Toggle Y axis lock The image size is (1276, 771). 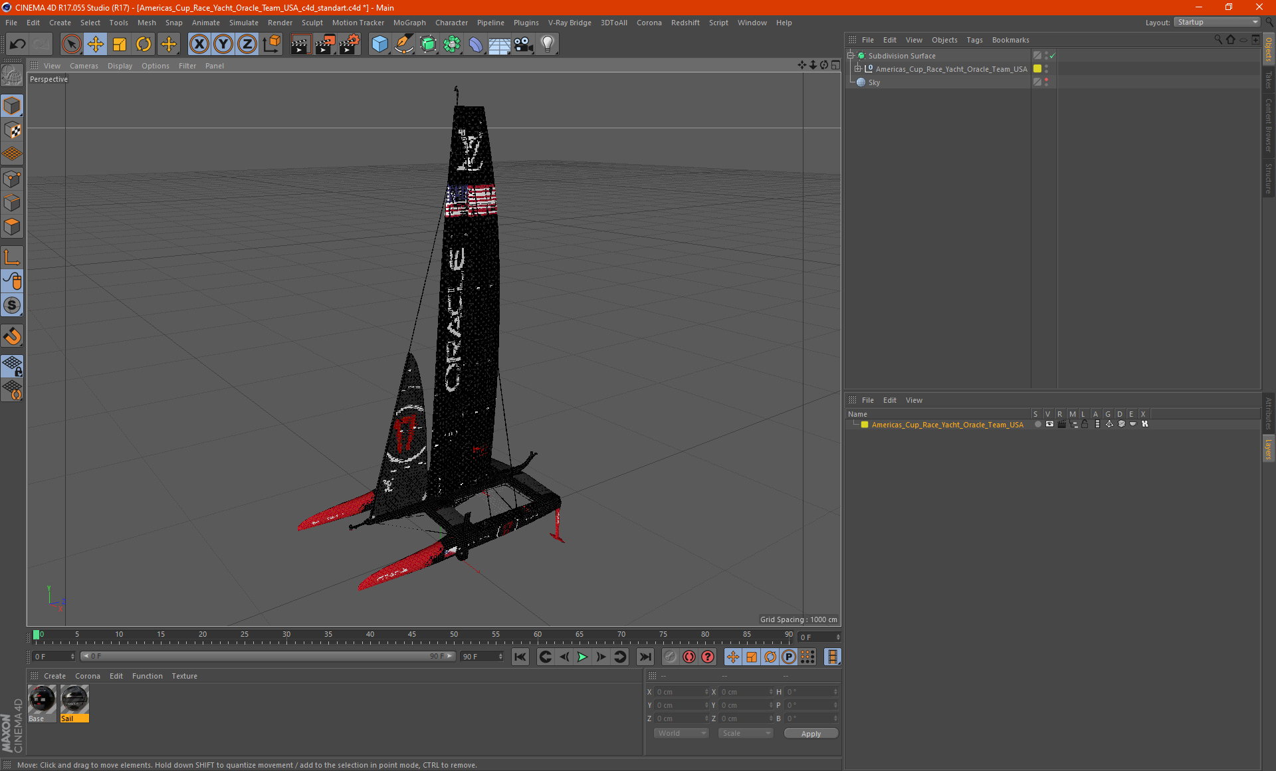click(x=223, y=45)
